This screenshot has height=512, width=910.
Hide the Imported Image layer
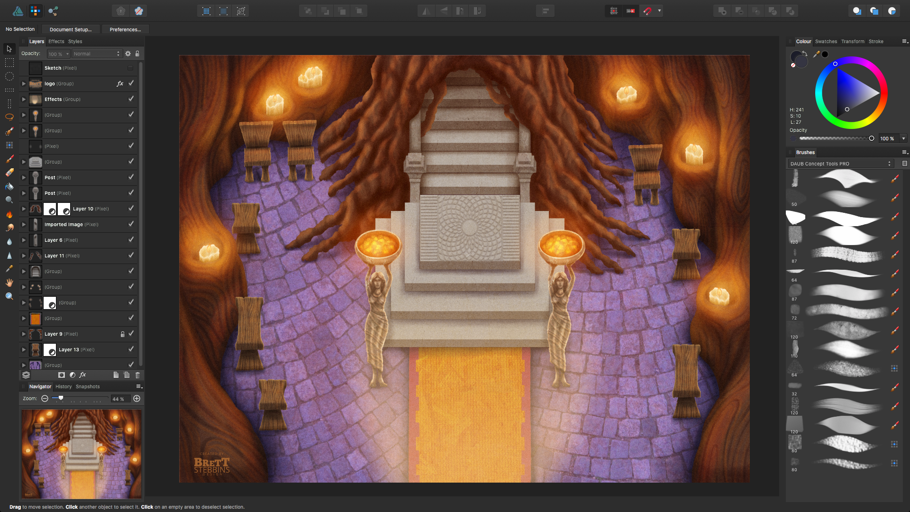coord(131,224)
